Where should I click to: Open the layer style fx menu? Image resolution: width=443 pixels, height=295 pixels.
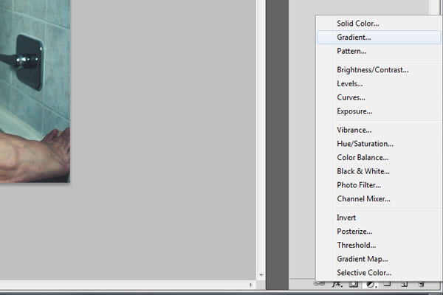tap(337, 283)
